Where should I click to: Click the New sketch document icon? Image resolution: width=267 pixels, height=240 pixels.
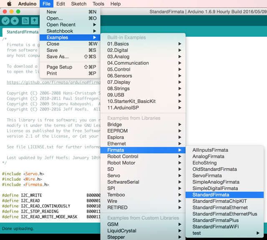point(25,21)
